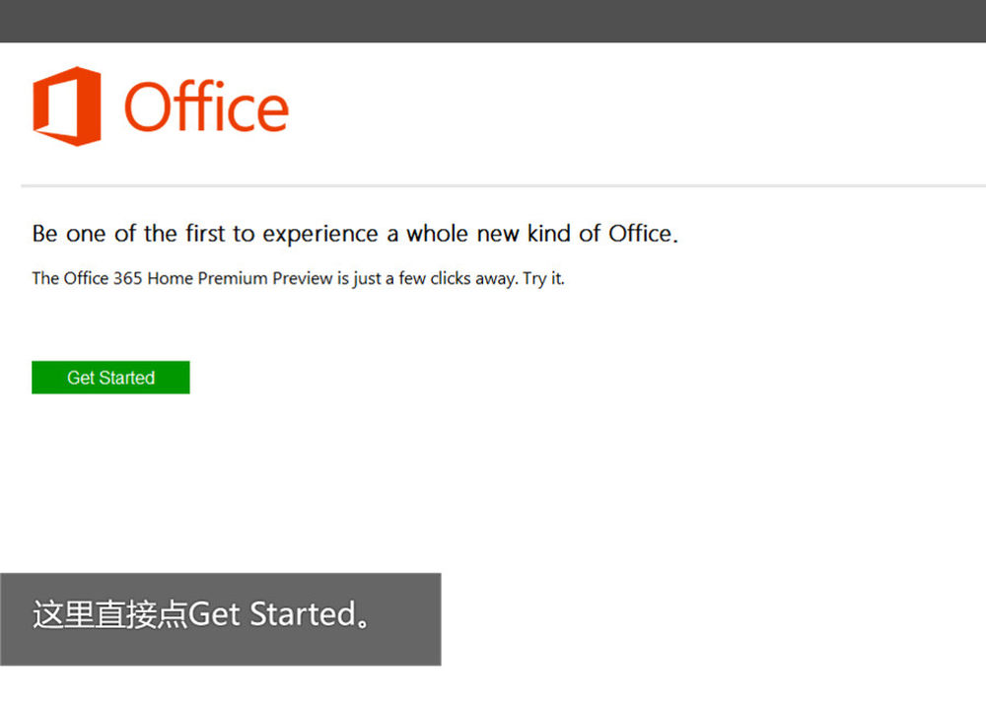The image size is (986, 711).
Task: Click the black word "Office" ending the headline
Action: (640, 234)
